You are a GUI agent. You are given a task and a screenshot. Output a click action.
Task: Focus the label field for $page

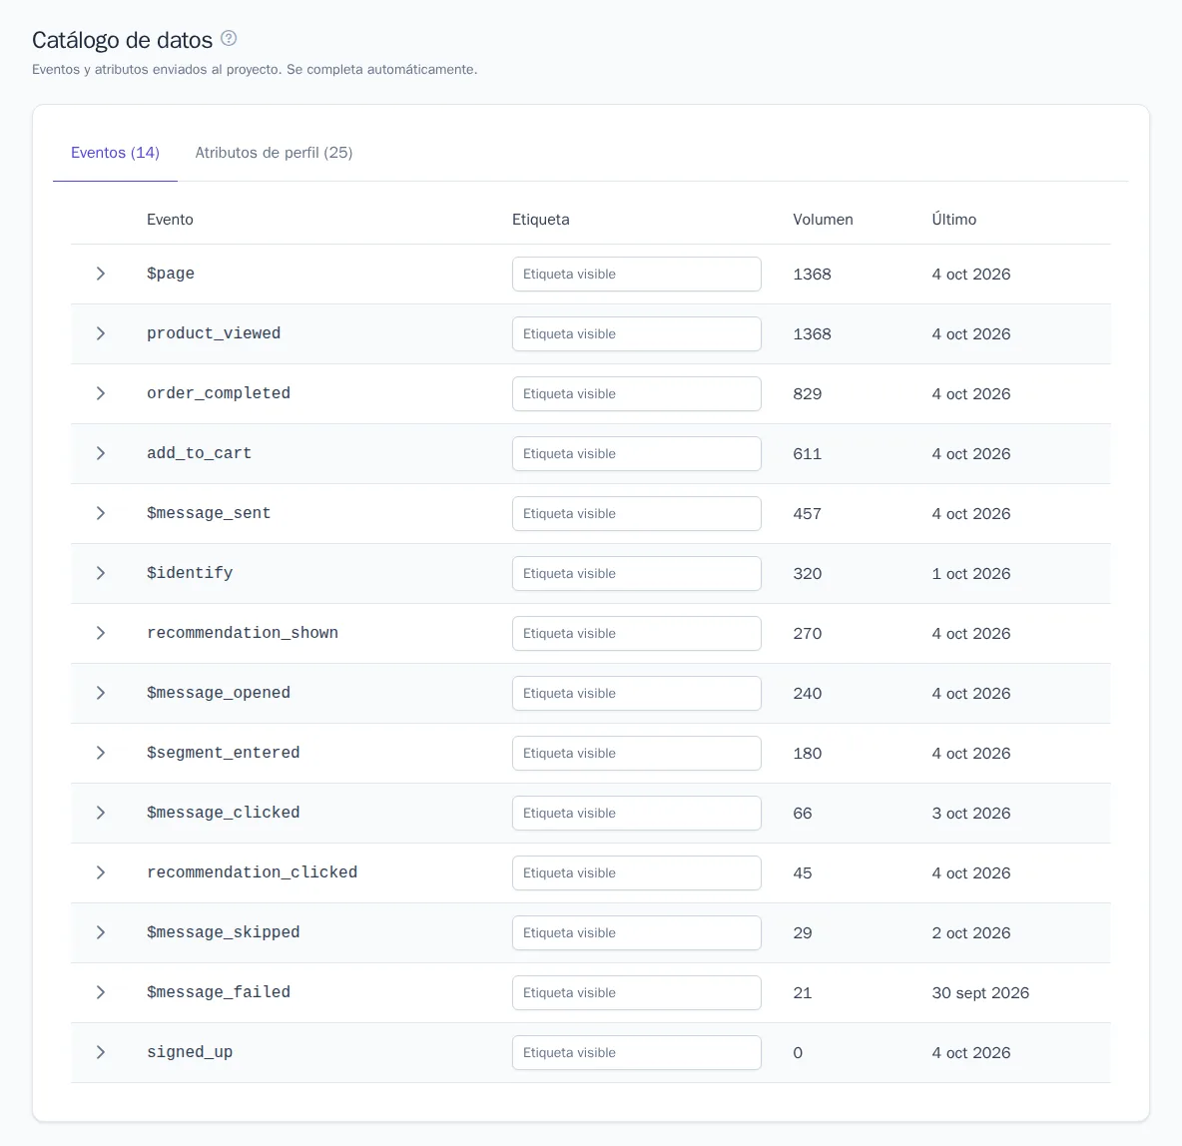click(x=636, y=274)
